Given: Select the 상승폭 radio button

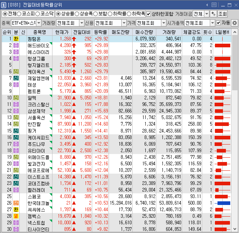Looking at the screenshot, I should [77, 14].
